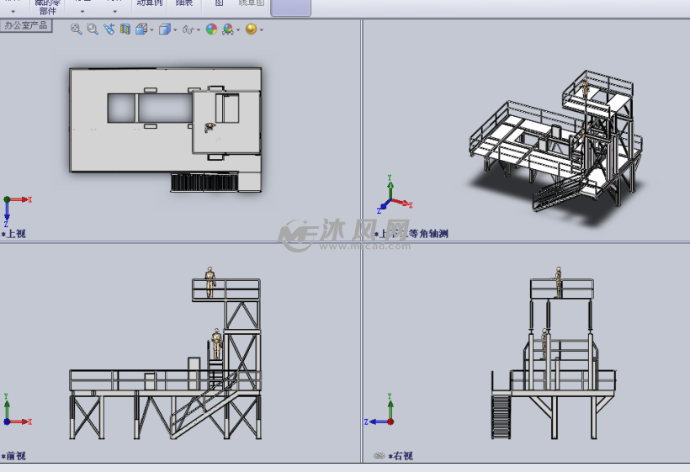Click the Apply Scene icon
690x472 pixels.
pyautogui.click(x=227, y=29)
